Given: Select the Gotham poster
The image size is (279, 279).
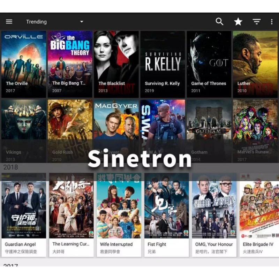Looking at the screenshot, I should pos(209,131).
